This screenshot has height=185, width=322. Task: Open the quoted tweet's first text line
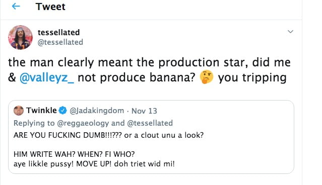click(108, 135)
